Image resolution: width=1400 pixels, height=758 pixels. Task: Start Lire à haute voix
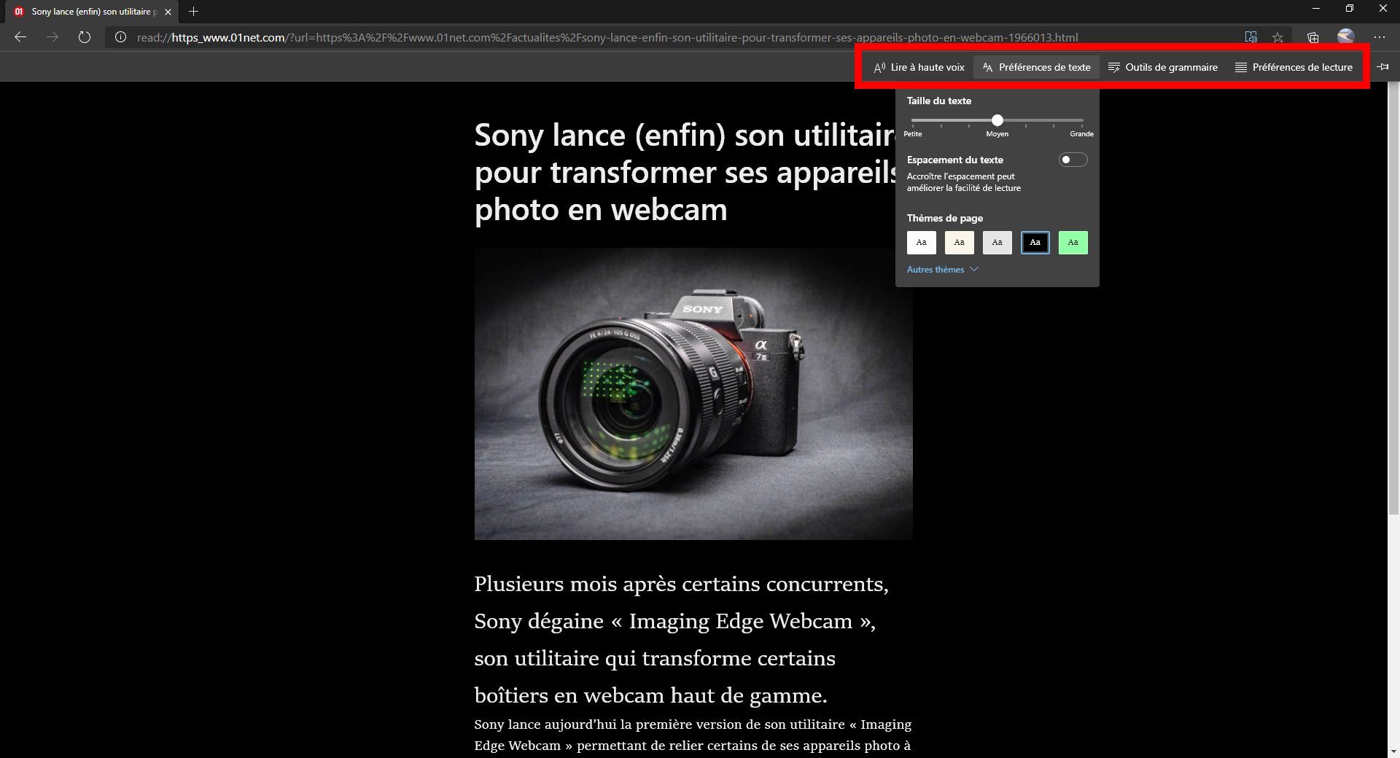tap(919, 67)
